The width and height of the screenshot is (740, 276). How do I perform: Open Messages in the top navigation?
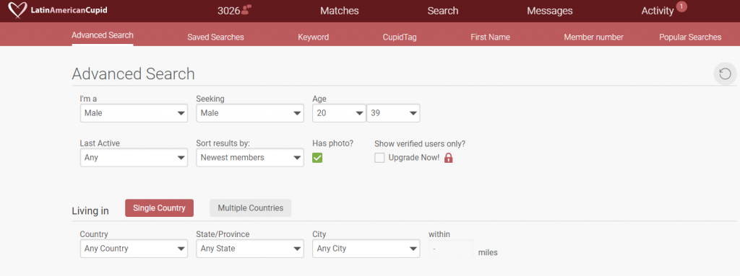tap(550, 11)
